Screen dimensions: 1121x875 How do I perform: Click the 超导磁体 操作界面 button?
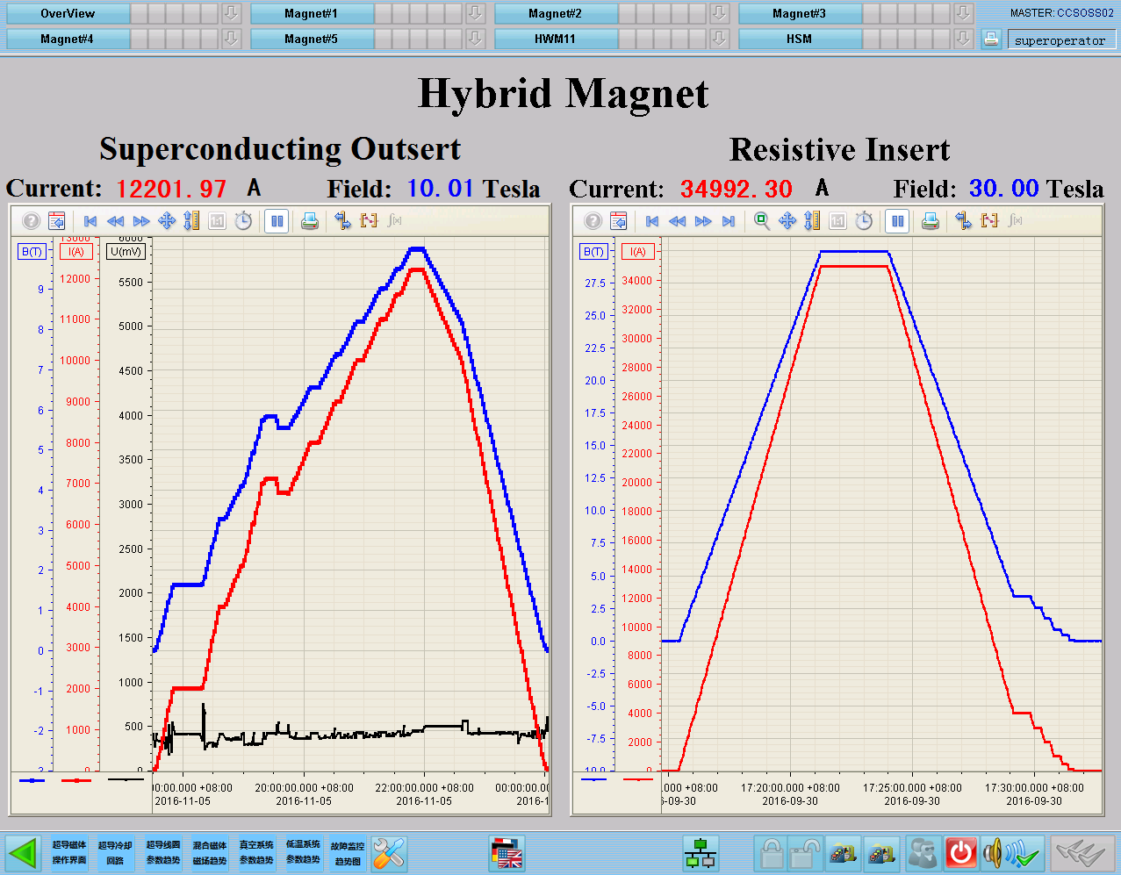69,853
